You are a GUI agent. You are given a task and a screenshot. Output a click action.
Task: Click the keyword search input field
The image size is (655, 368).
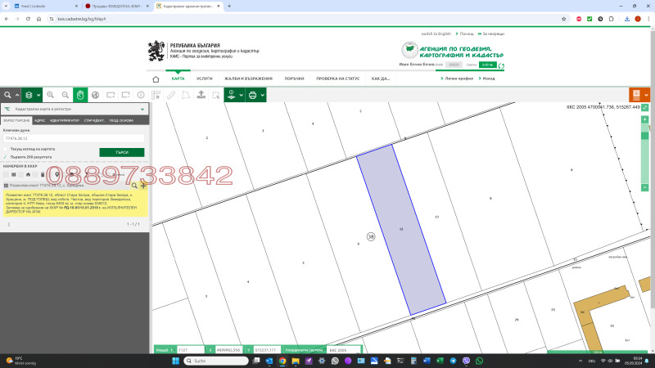click(74, 140)
